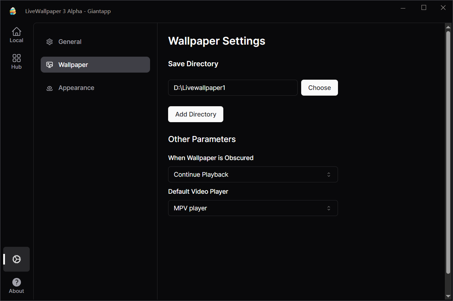
Task: Open the About question mark icon
Action: (16, 282)
